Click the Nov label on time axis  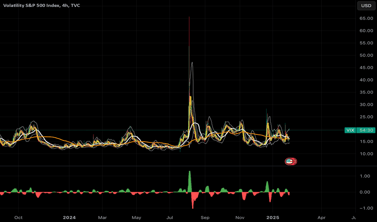tap(240, 218)
